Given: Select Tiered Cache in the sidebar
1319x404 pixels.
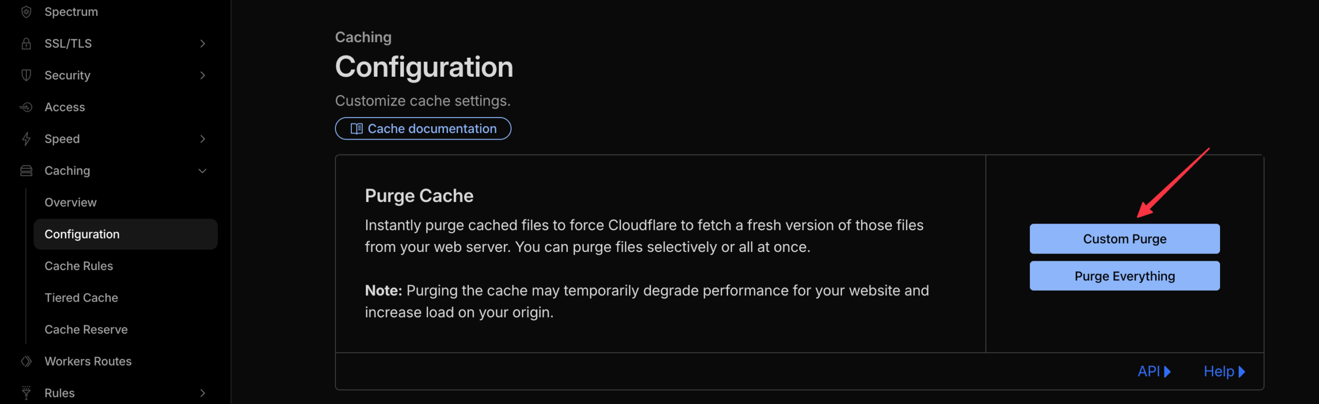Looking at the screenshot, I should click(81, 298).
